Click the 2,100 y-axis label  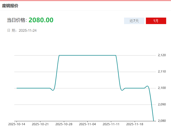click(x=162, y=88)
